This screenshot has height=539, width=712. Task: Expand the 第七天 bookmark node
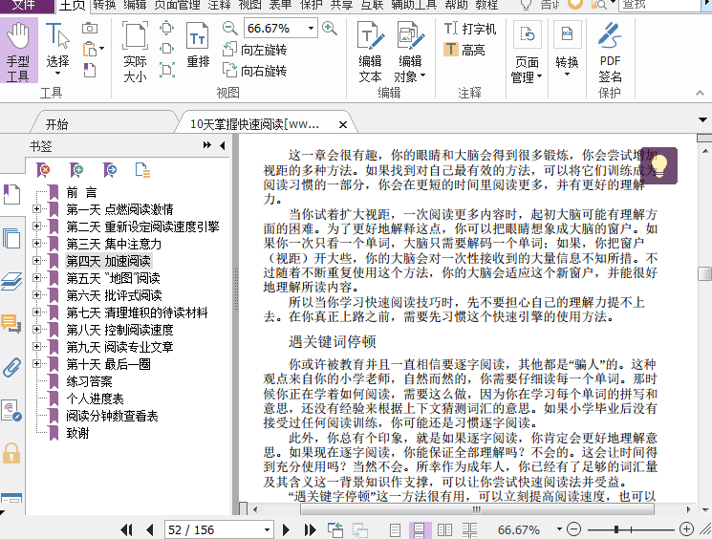coord(36,313)
